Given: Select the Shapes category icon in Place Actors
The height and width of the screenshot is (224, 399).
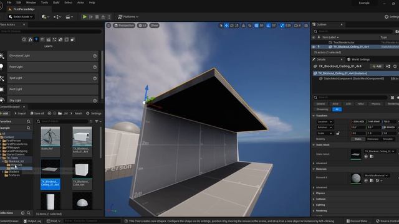Looking at the screenshot, I should [x=42, y=40].
